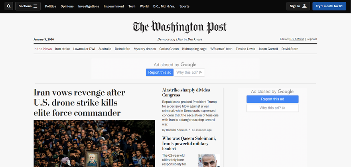Click the 55 minutes ago timestamp
351x167 pixels.
pyautogui.click(x=202, y=130)
